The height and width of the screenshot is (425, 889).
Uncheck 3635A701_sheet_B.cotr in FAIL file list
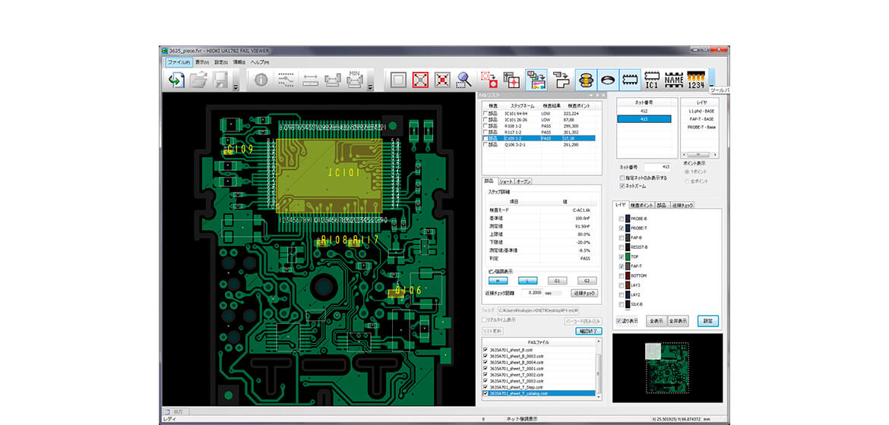coord(486,350)
